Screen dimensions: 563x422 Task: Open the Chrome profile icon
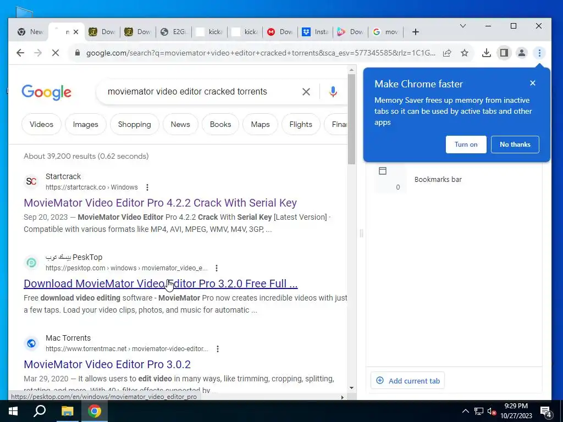click(x=522, y=53)
